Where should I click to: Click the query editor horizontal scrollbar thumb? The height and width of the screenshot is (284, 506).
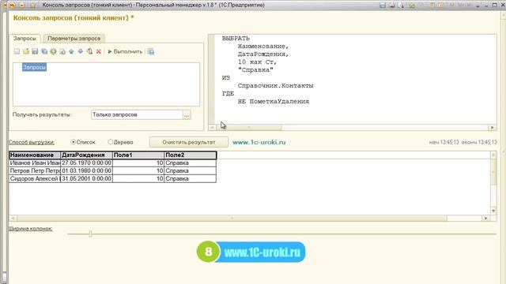(x=249, y=128)
